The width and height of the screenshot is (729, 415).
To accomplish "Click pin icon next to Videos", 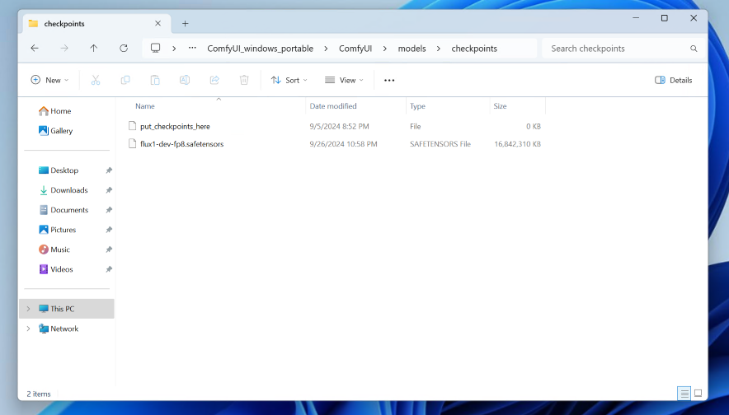I will pos(109,269).
